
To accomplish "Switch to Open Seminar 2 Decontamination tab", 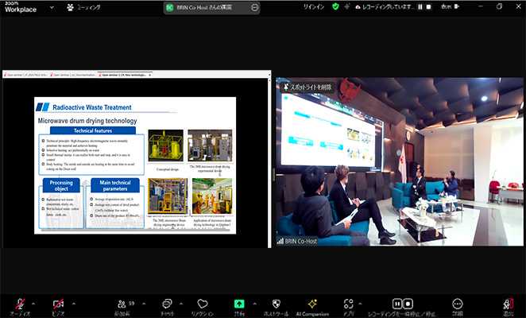I will [x=73, y=75].
